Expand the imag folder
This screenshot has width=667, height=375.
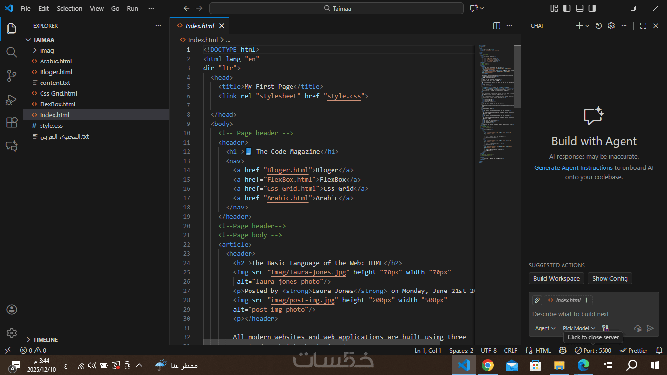tap(47, 50)
